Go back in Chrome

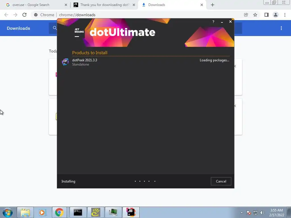pyautogui.click(x=6, y=15)
